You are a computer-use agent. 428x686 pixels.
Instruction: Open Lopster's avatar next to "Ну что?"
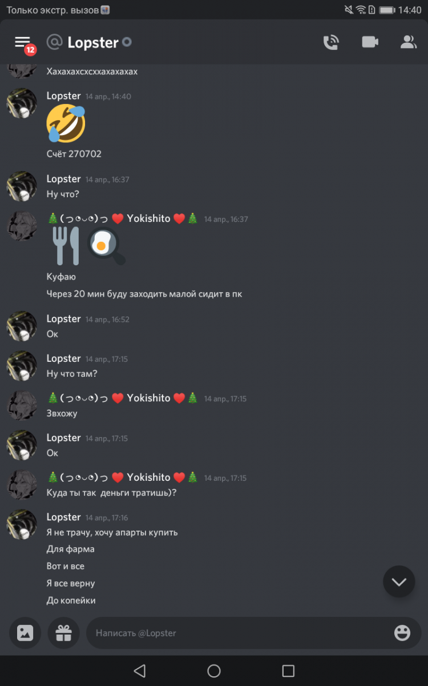(22, 186)
